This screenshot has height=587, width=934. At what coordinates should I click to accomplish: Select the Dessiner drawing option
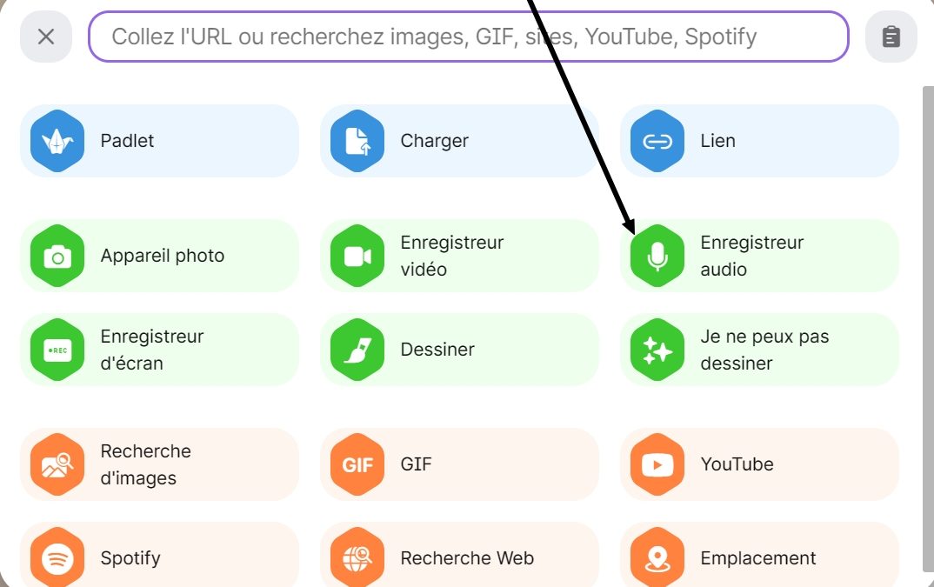(459, 350)
